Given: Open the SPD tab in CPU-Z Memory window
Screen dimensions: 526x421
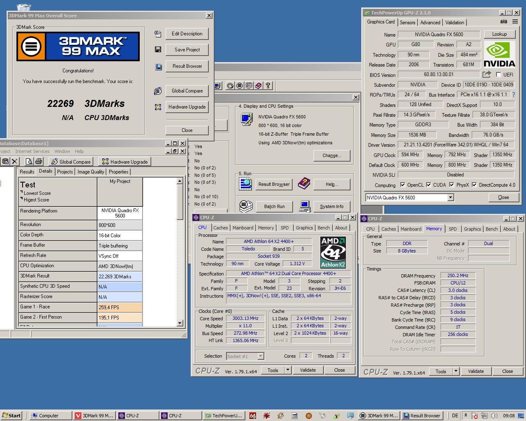Looking at the screenshot, I should click(x=452, y=229).
